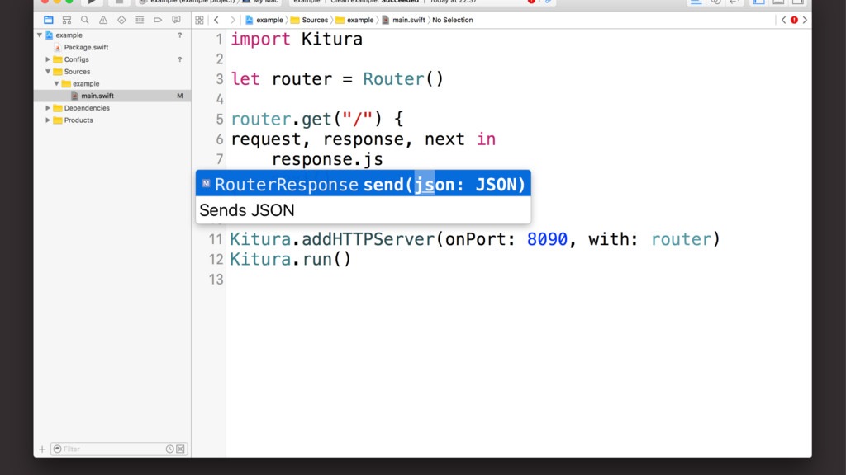This screenshot has width=846, height=475.
Task: Click the filter icon inside filter field
Action: click(x=57, y=449)
